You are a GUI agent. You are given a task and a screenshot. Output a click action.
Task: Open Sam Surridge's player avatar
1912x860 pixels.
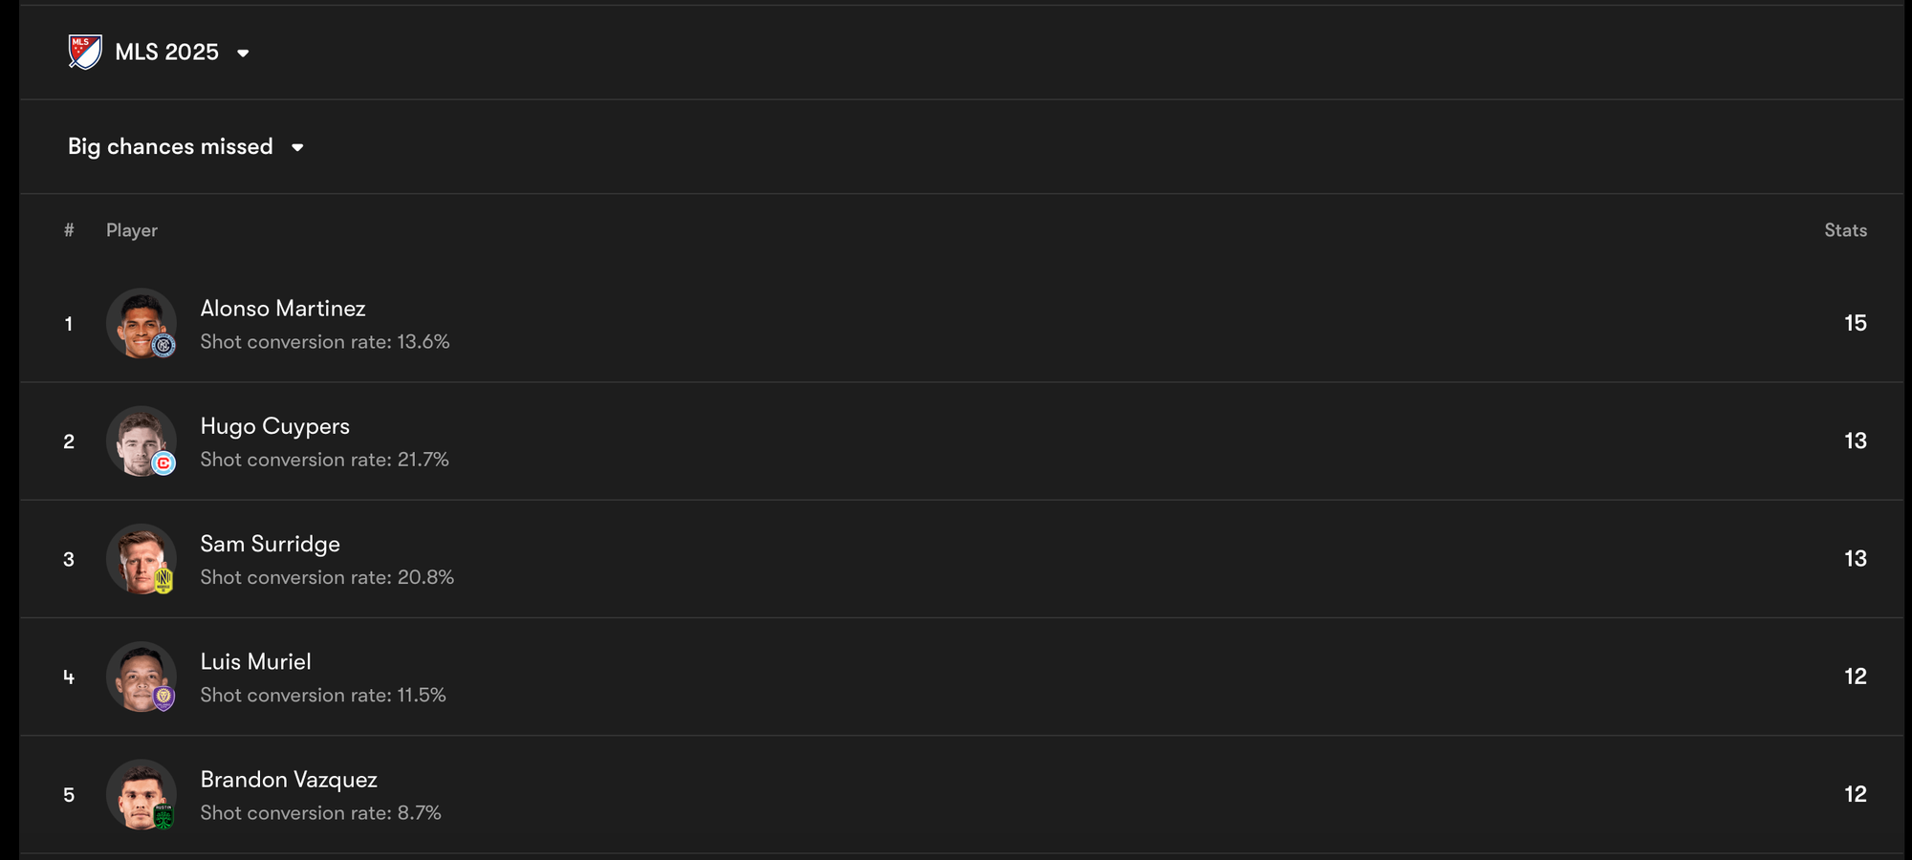click(141, 558)
